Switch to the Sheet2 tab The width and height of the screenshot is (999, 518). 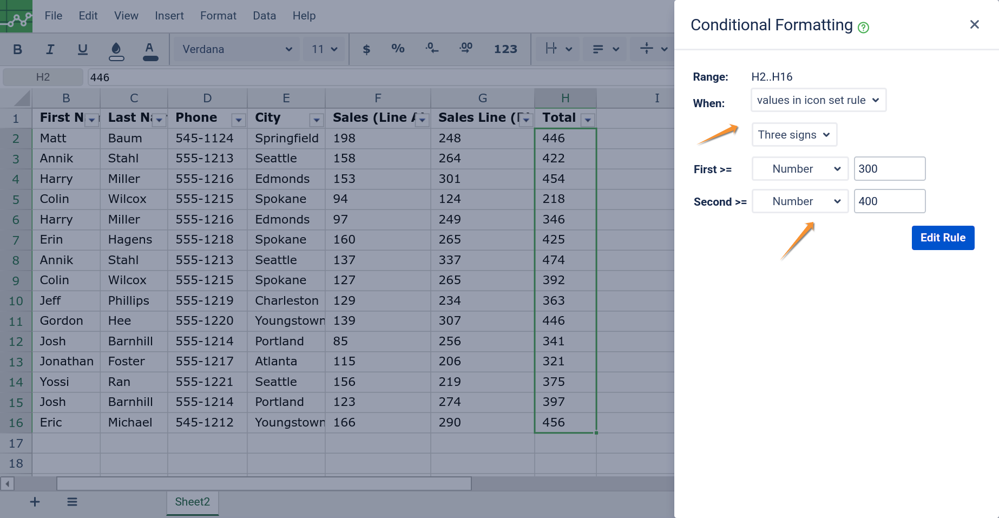pyautogui.click(x=192, y=502)
